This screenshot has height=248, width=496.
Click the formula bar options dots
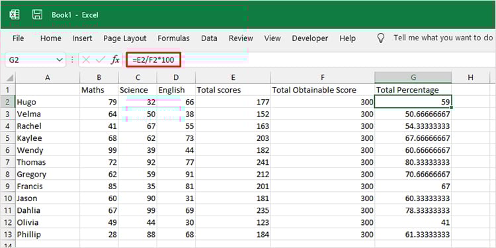coord(72,60)
